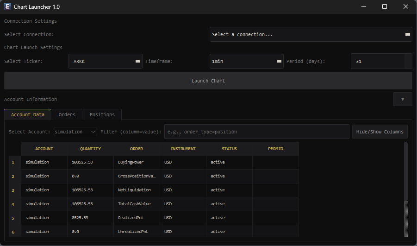Click the TotalCashValue row's 108525.53 quantity
The image size is (417, 246).
pyautogui.click(x=90, y=204)
